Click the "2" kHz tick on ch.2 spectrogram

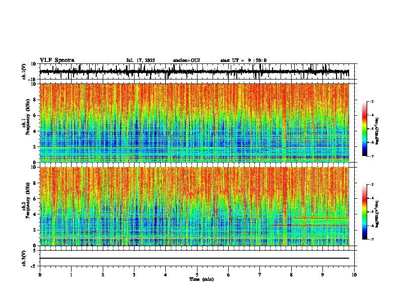[x=35, y=230]
